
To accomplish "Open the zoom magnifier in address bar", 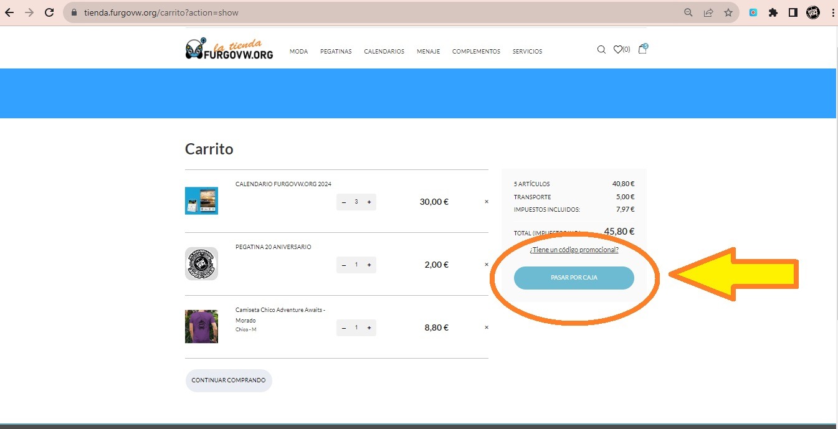I will point(688,12).
